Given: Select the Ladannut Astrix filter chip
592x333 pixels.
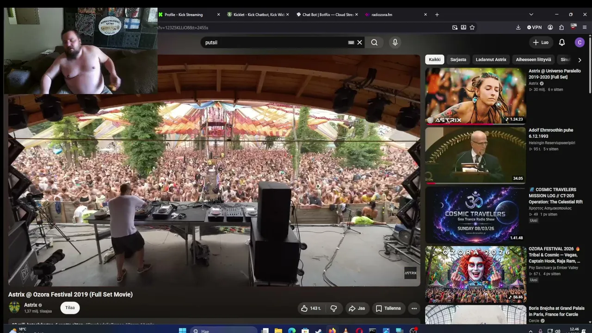Looking at the screenshot, I should (491, 60).
